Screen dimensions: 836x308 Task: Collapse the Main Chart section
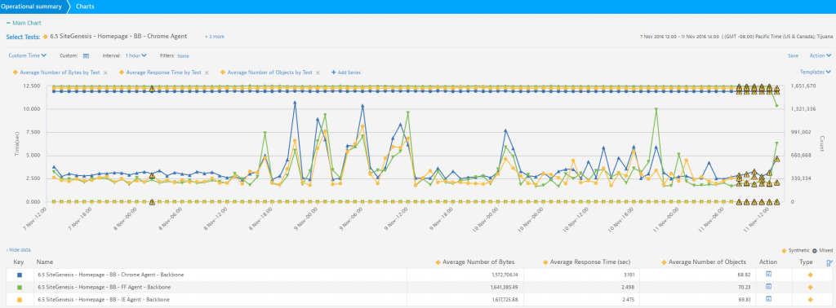(x=24, y=23)
